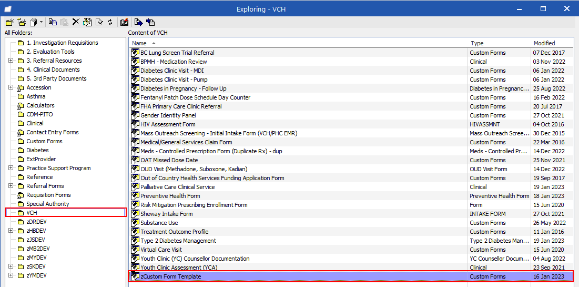The height and width of the screenshot is (287, 579).
Task: Open the 5. 3rd Party Documents folder
Action: point(56,78)
